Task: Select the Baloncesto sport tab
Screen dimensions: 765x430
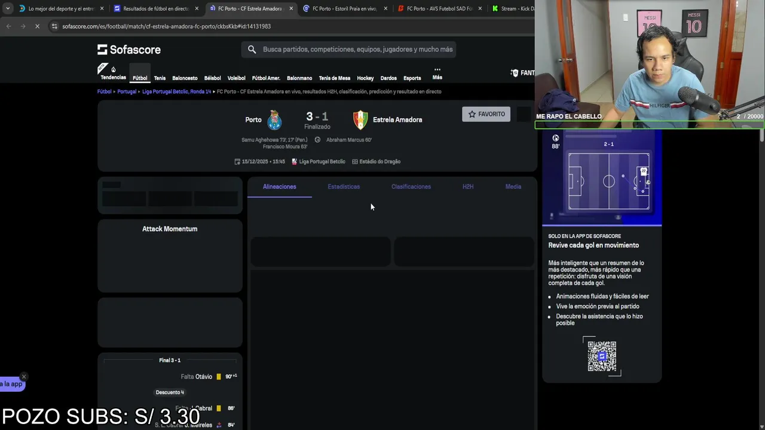Action: [x=185, y=78]
